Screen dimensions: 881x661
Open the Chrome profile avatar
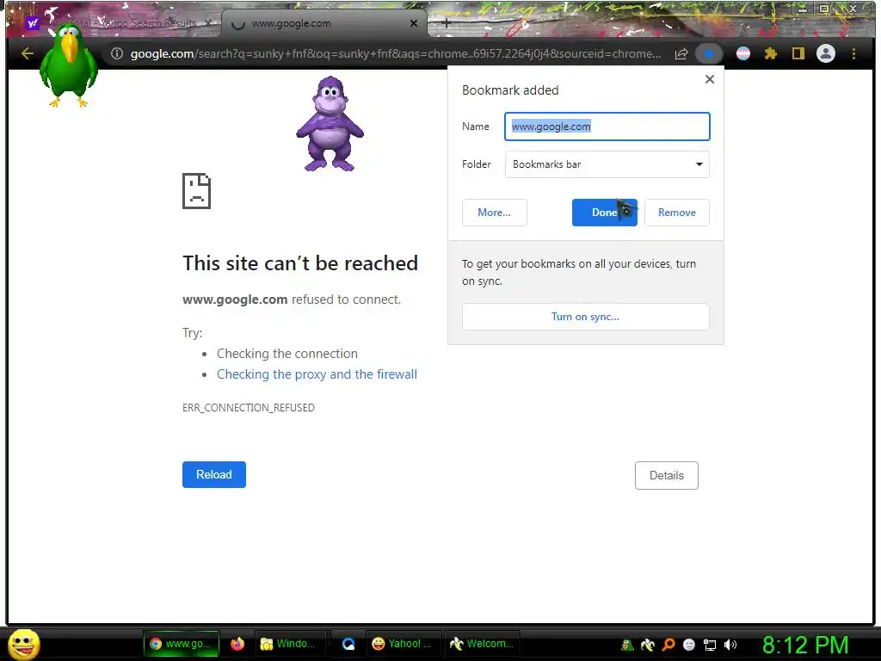pyautogui.click(x=825, y=53)
